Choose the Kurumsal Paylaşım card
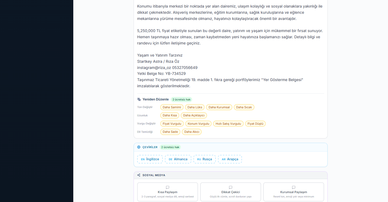The width and height of the screenshot is (388, 202). (x=293, y=192)
